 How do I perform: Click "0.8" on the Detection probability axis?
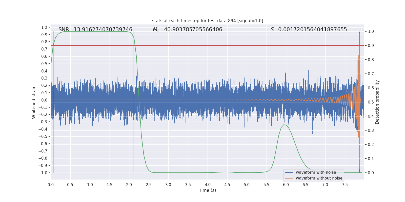pos(371,60)
